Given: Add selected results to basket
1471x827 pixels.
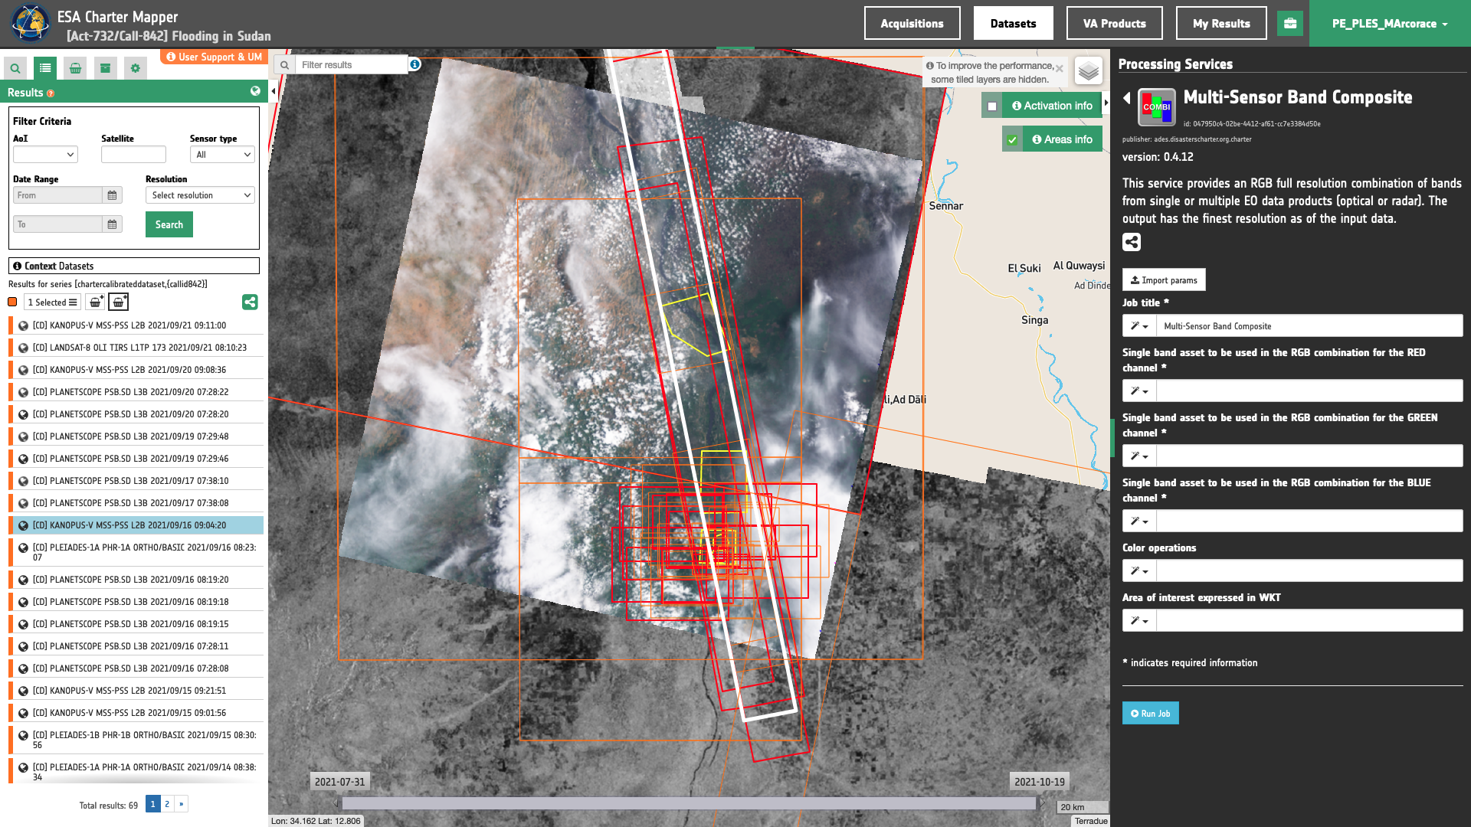Looking at the screenshot, I should pyautogui.click(x=95, y=302).
